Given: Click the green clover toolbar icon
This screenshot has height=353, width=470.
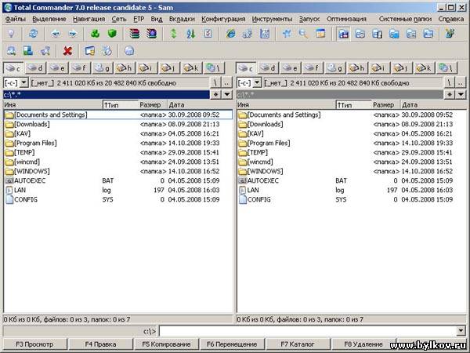Looking at the screenshot, I should pos(95,33).
